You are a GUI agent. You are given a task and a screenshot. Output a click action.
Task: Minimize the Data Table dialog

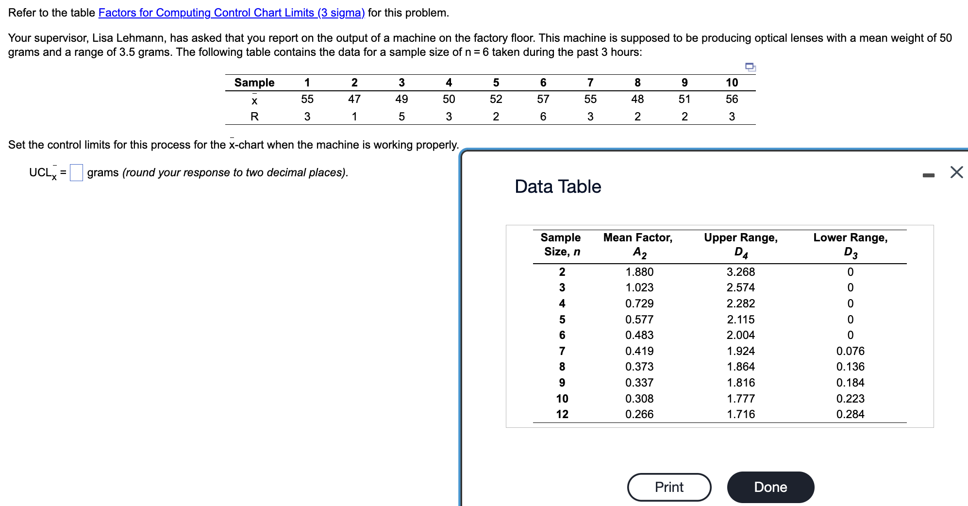click(x=928, y=175)
